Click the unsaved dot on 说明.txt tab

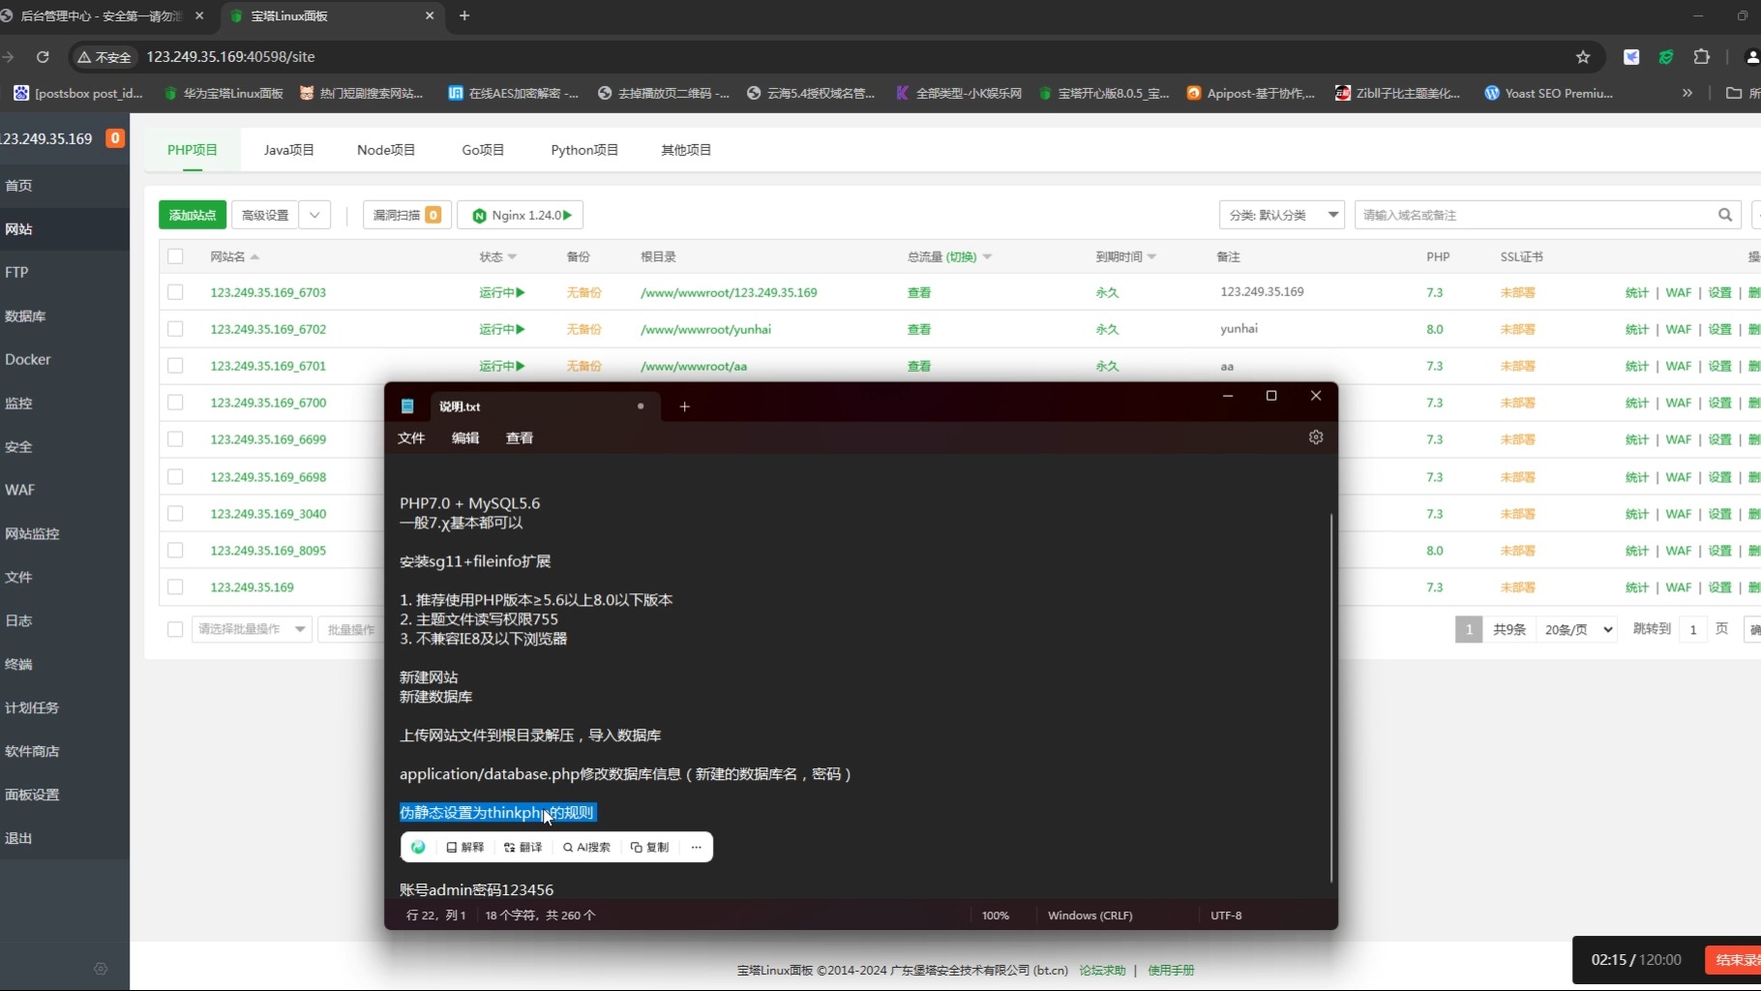[641, 406]
